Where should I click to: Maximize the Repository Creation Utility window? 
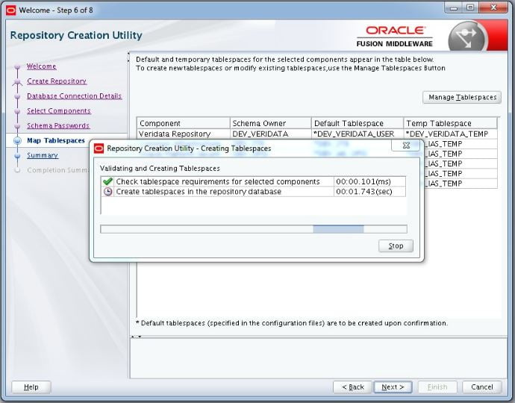(x=470, y=7)
